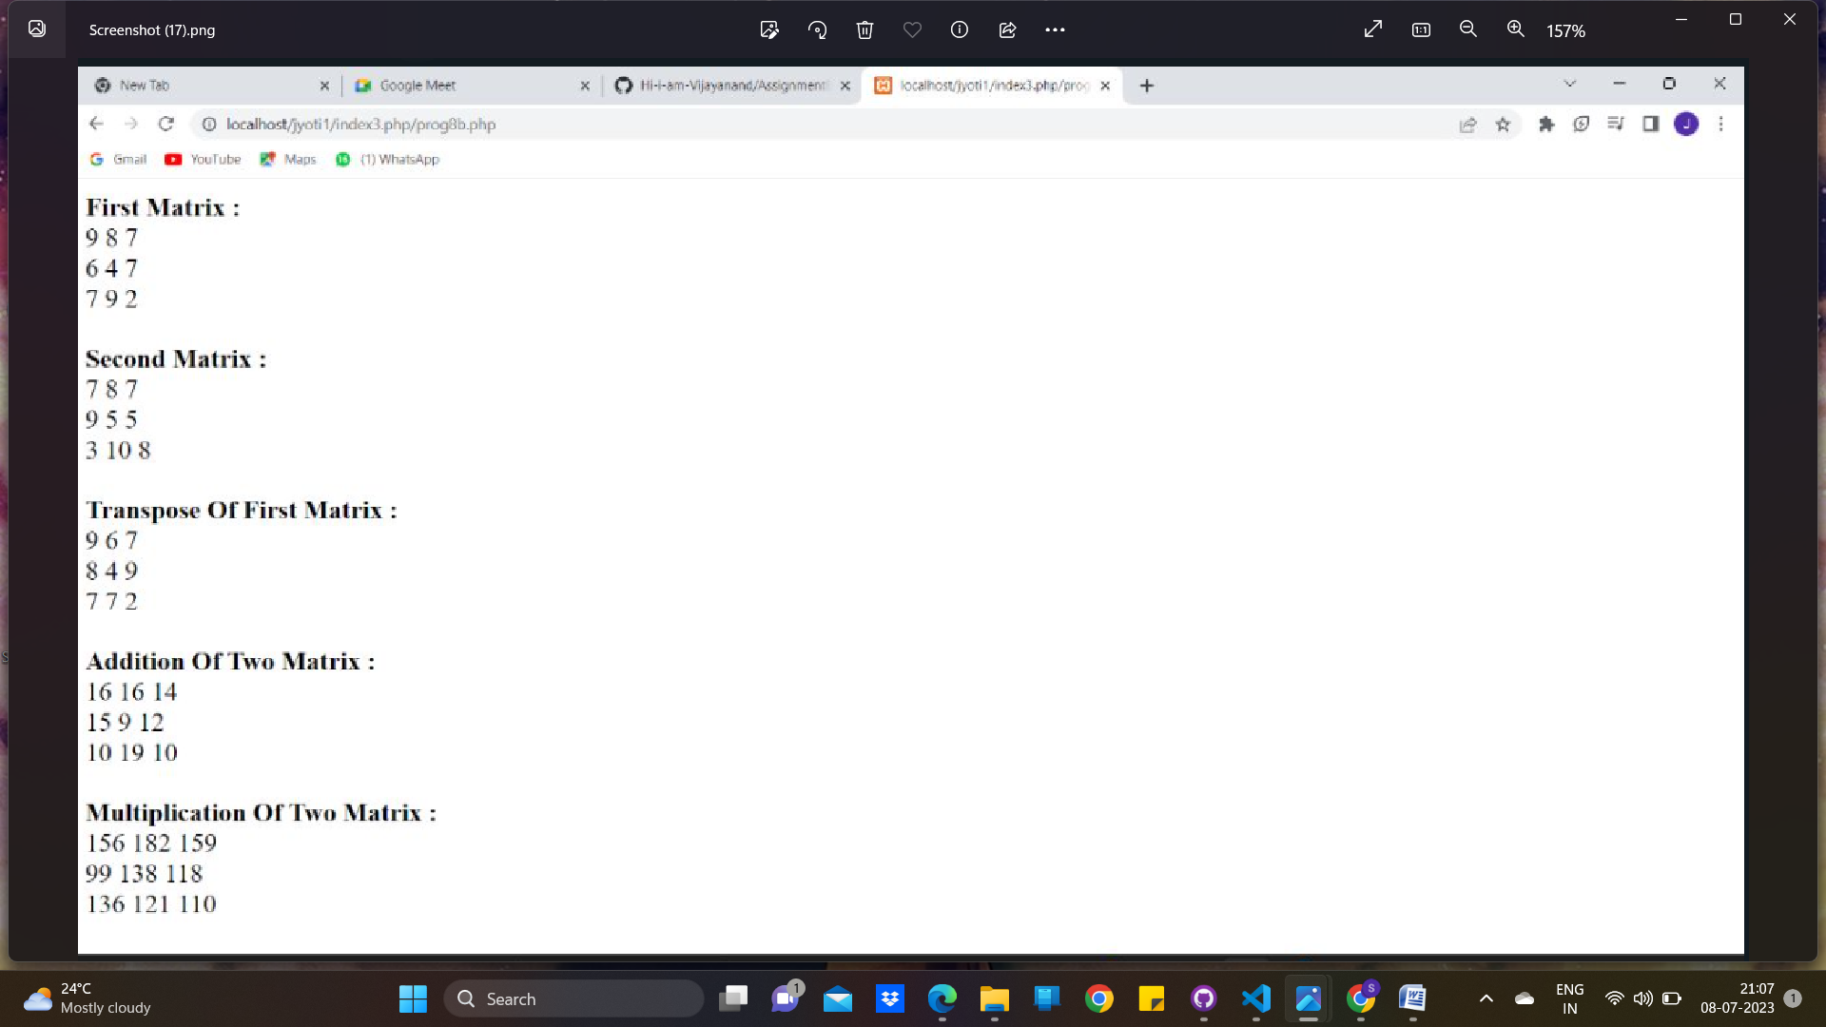Rotate the screenshot

point(817,29)
